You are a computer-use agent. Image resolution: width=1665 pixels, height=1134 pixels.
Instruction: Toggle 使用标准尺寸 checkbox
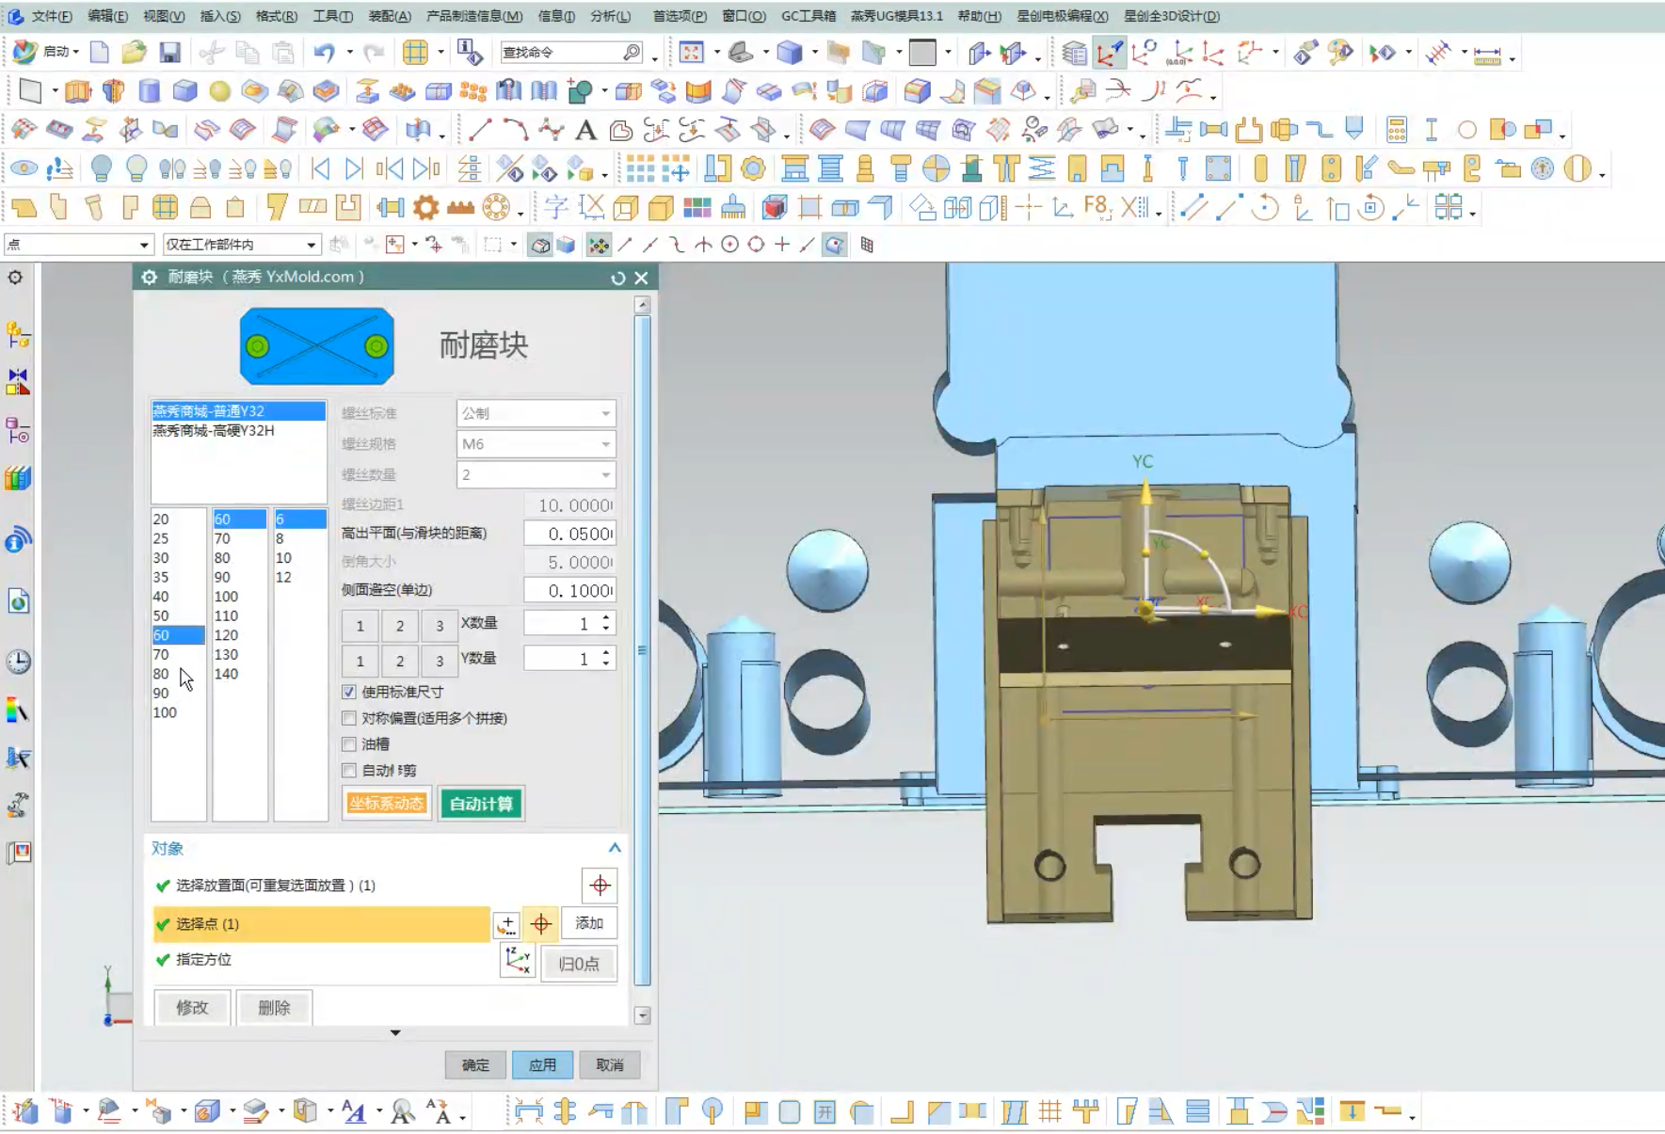[349, 692]
